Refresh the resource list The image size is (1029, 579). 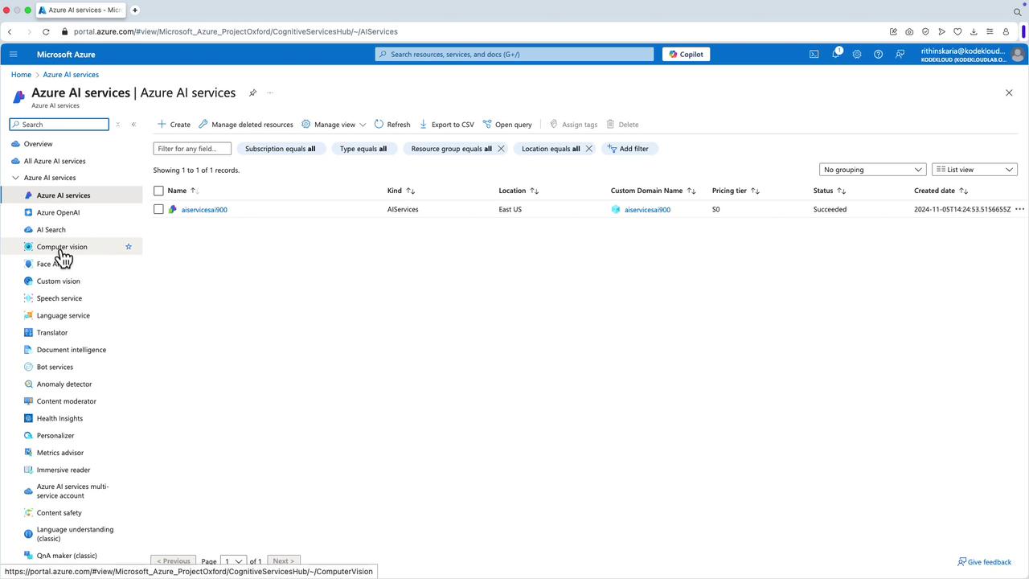(392, 125)
